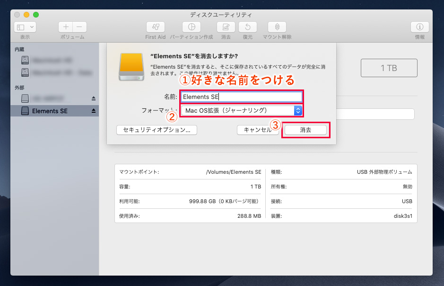Click the unmount (マウント解除) toolbar icon
The width and height of the screenshot is (444, 286).
[x=277, y=27]
